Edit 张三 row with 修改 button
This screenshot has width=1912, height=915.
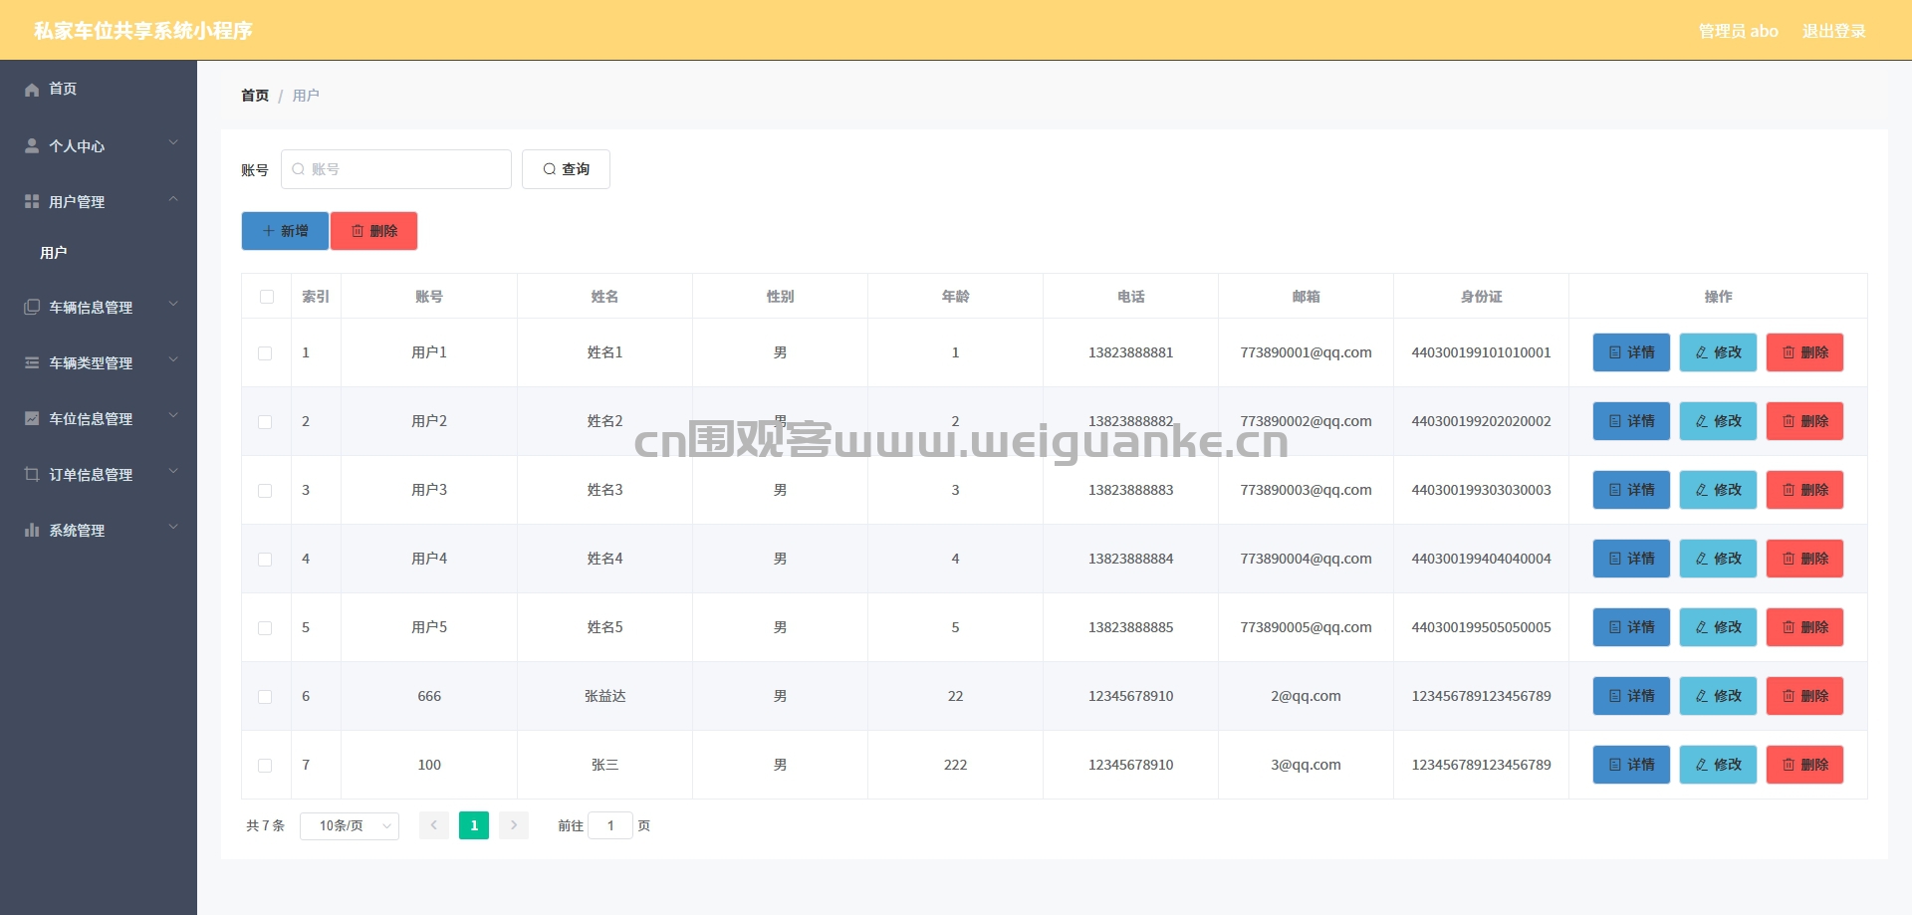(1718, 765)
